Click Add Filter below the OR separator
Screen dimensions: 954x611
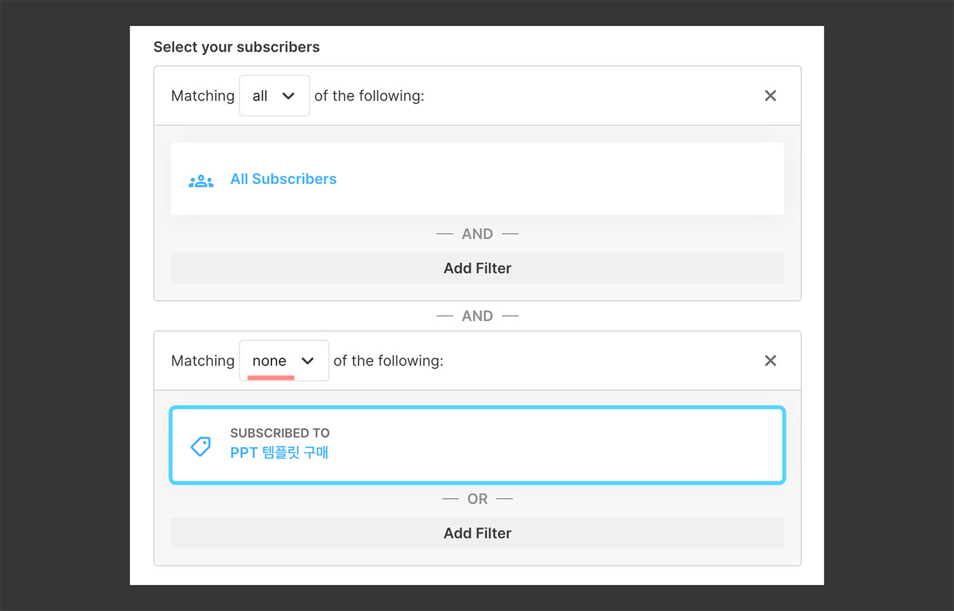pos(477,533)
